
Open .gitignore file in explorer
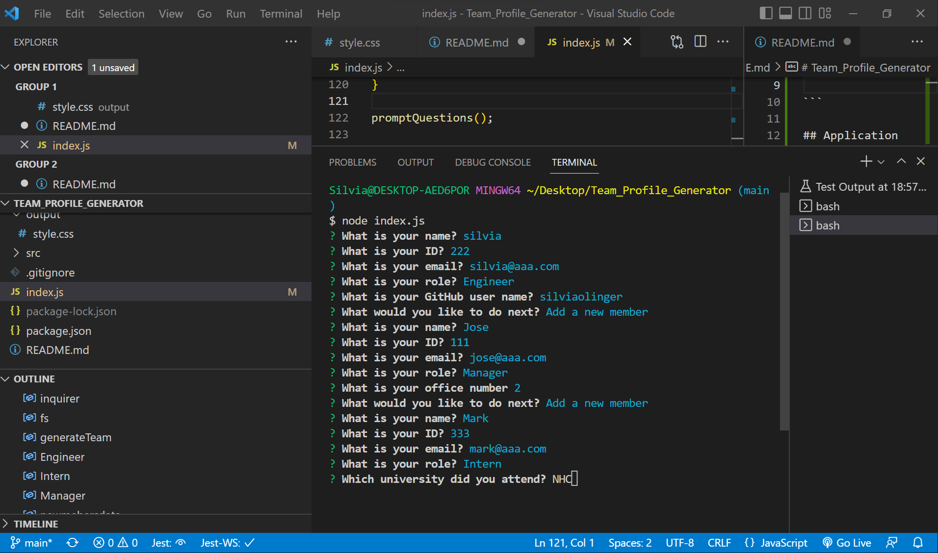156,273
